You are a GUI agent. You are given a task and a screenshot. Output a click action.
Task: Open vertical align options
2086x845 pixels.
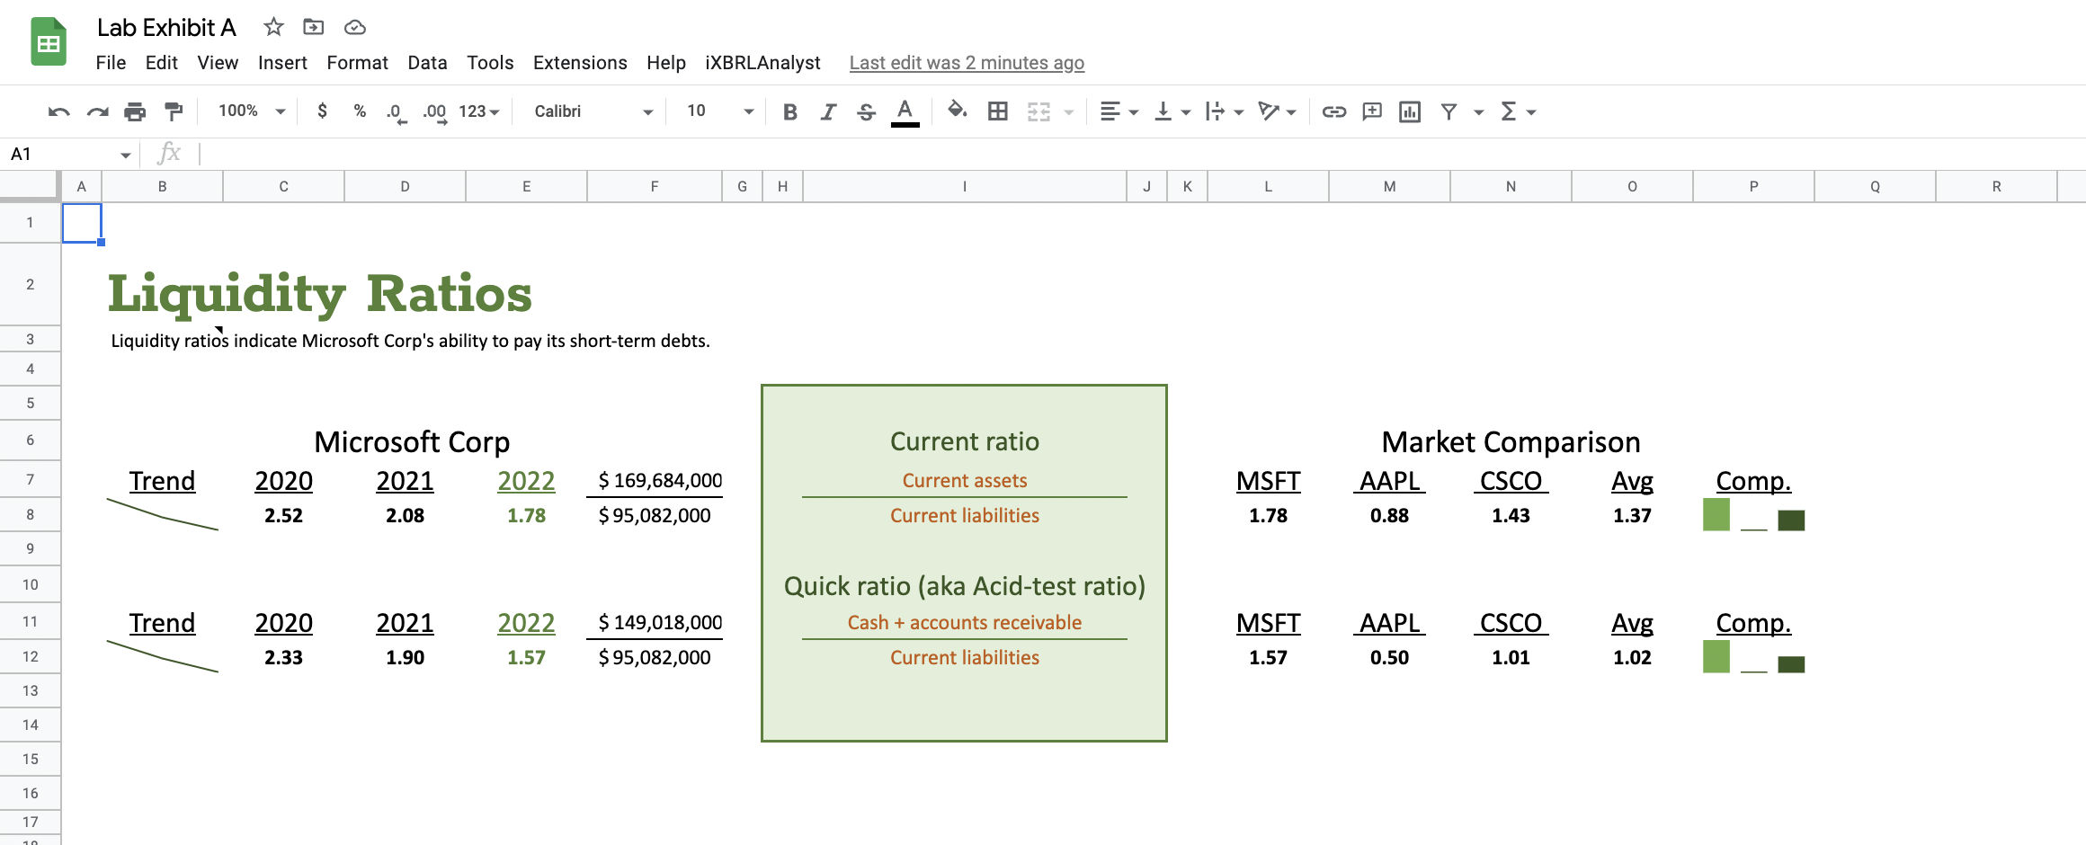[x=1172, y=111]
